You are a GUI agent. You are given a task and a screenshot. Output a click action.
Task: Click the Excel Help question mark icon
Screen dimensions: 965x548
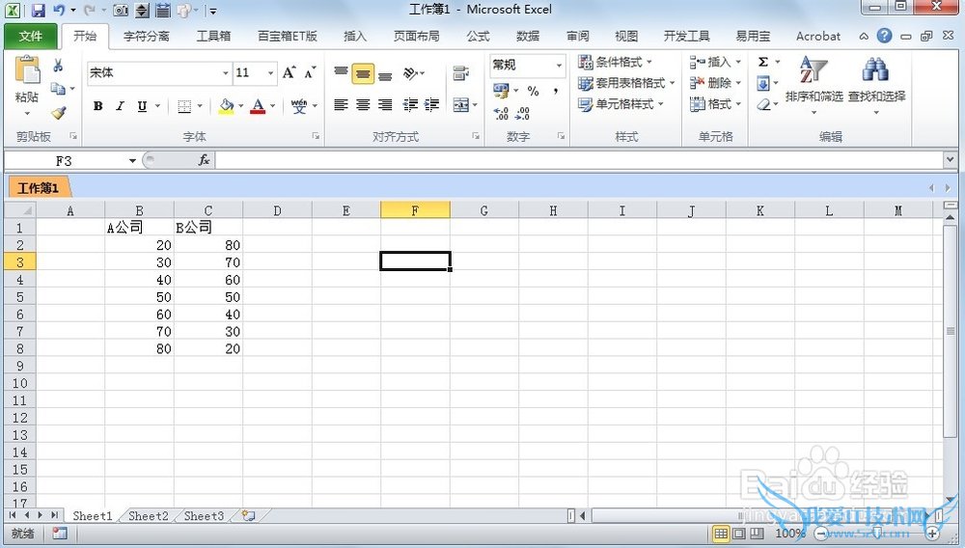884,37
